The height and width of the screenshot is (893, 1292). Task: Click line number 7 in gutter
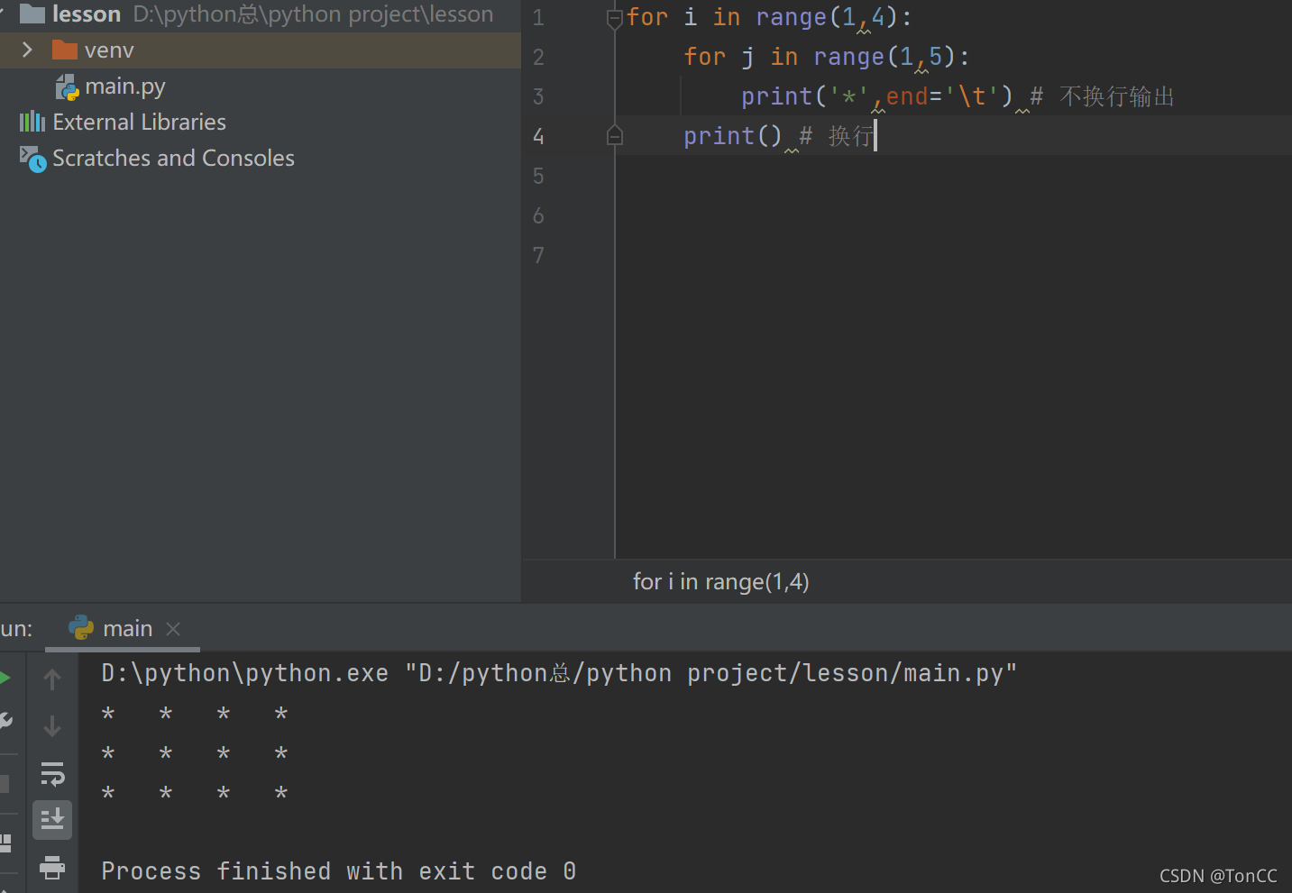click(538, 256)
